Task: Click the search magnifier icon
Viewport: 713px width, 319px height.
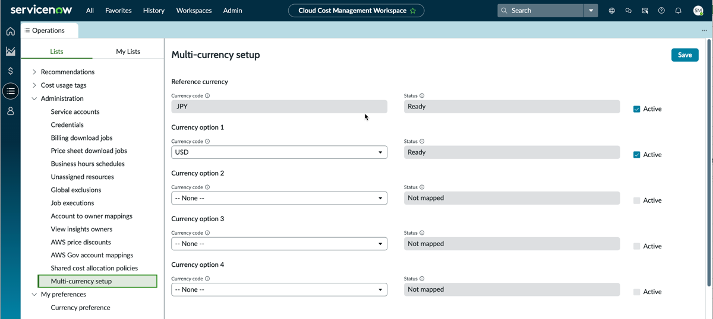Action: point(504,11)
